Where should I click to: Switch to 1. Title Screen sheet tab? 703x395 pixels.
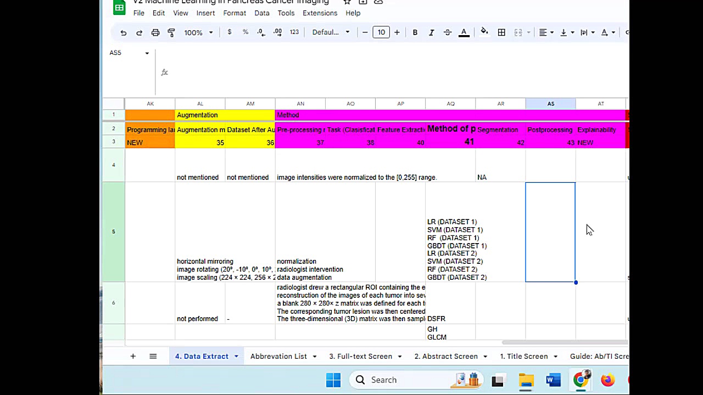click(x=524, y=357)
